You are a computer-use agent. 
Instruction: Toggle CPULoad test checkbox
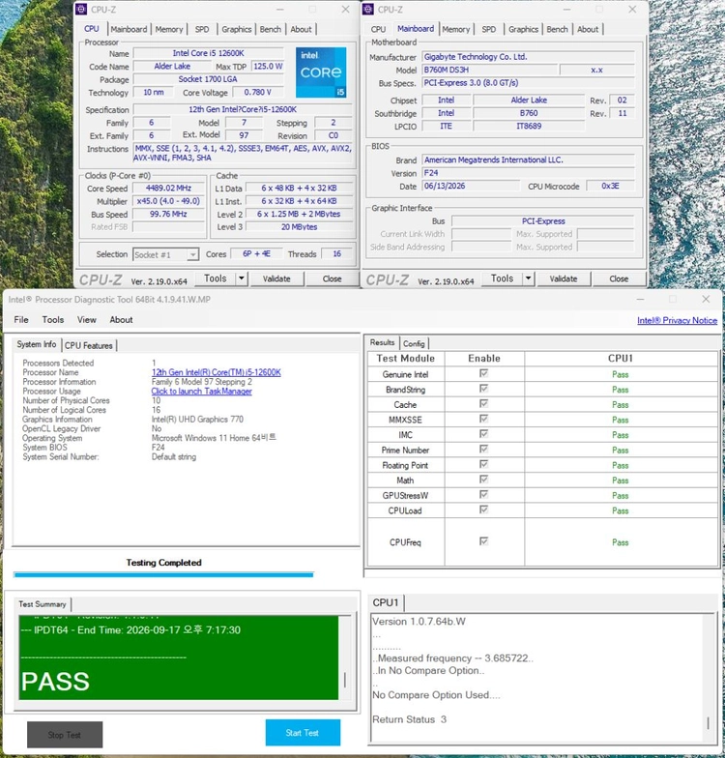coord(483,510)
